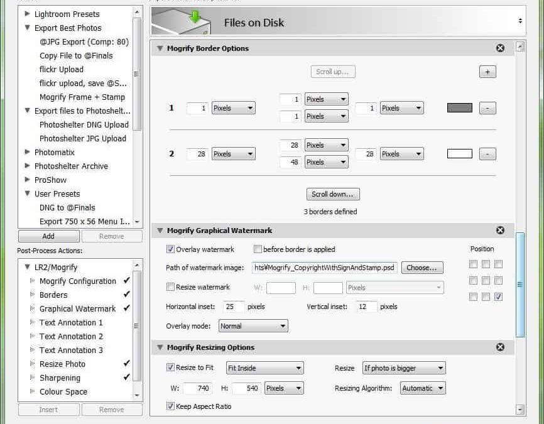Image resolution: width=544 pixels, height=424 pixels.
Task: Uncheck Keep Aspect Ratio
Action: tap(170, 406)
